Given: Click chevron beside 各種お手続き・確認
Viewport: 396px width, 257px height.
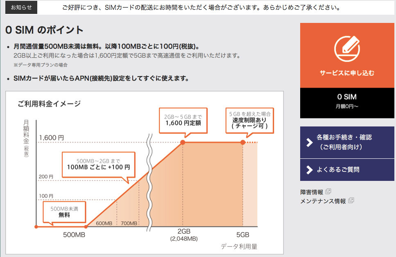Looking at the screenshot, I should (x=309, y=142).
